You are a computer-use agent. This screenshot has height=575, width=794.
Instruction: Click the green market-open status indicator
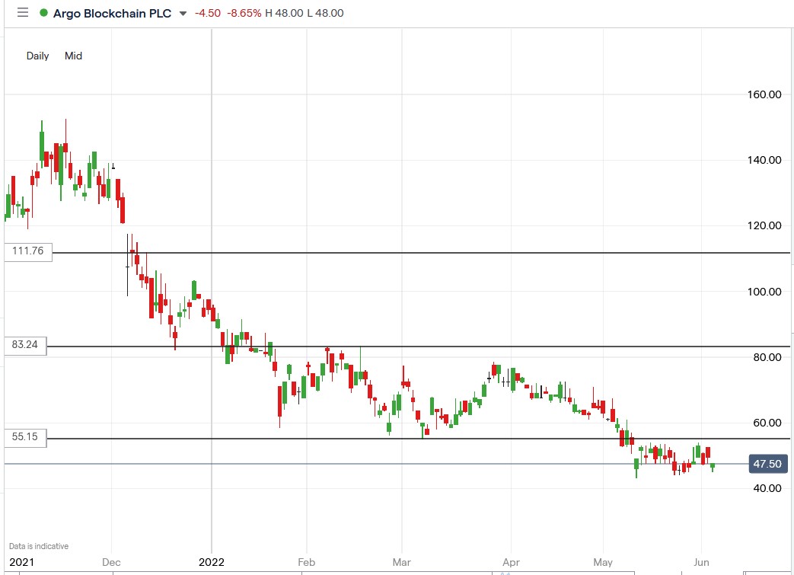coord(44,12)
